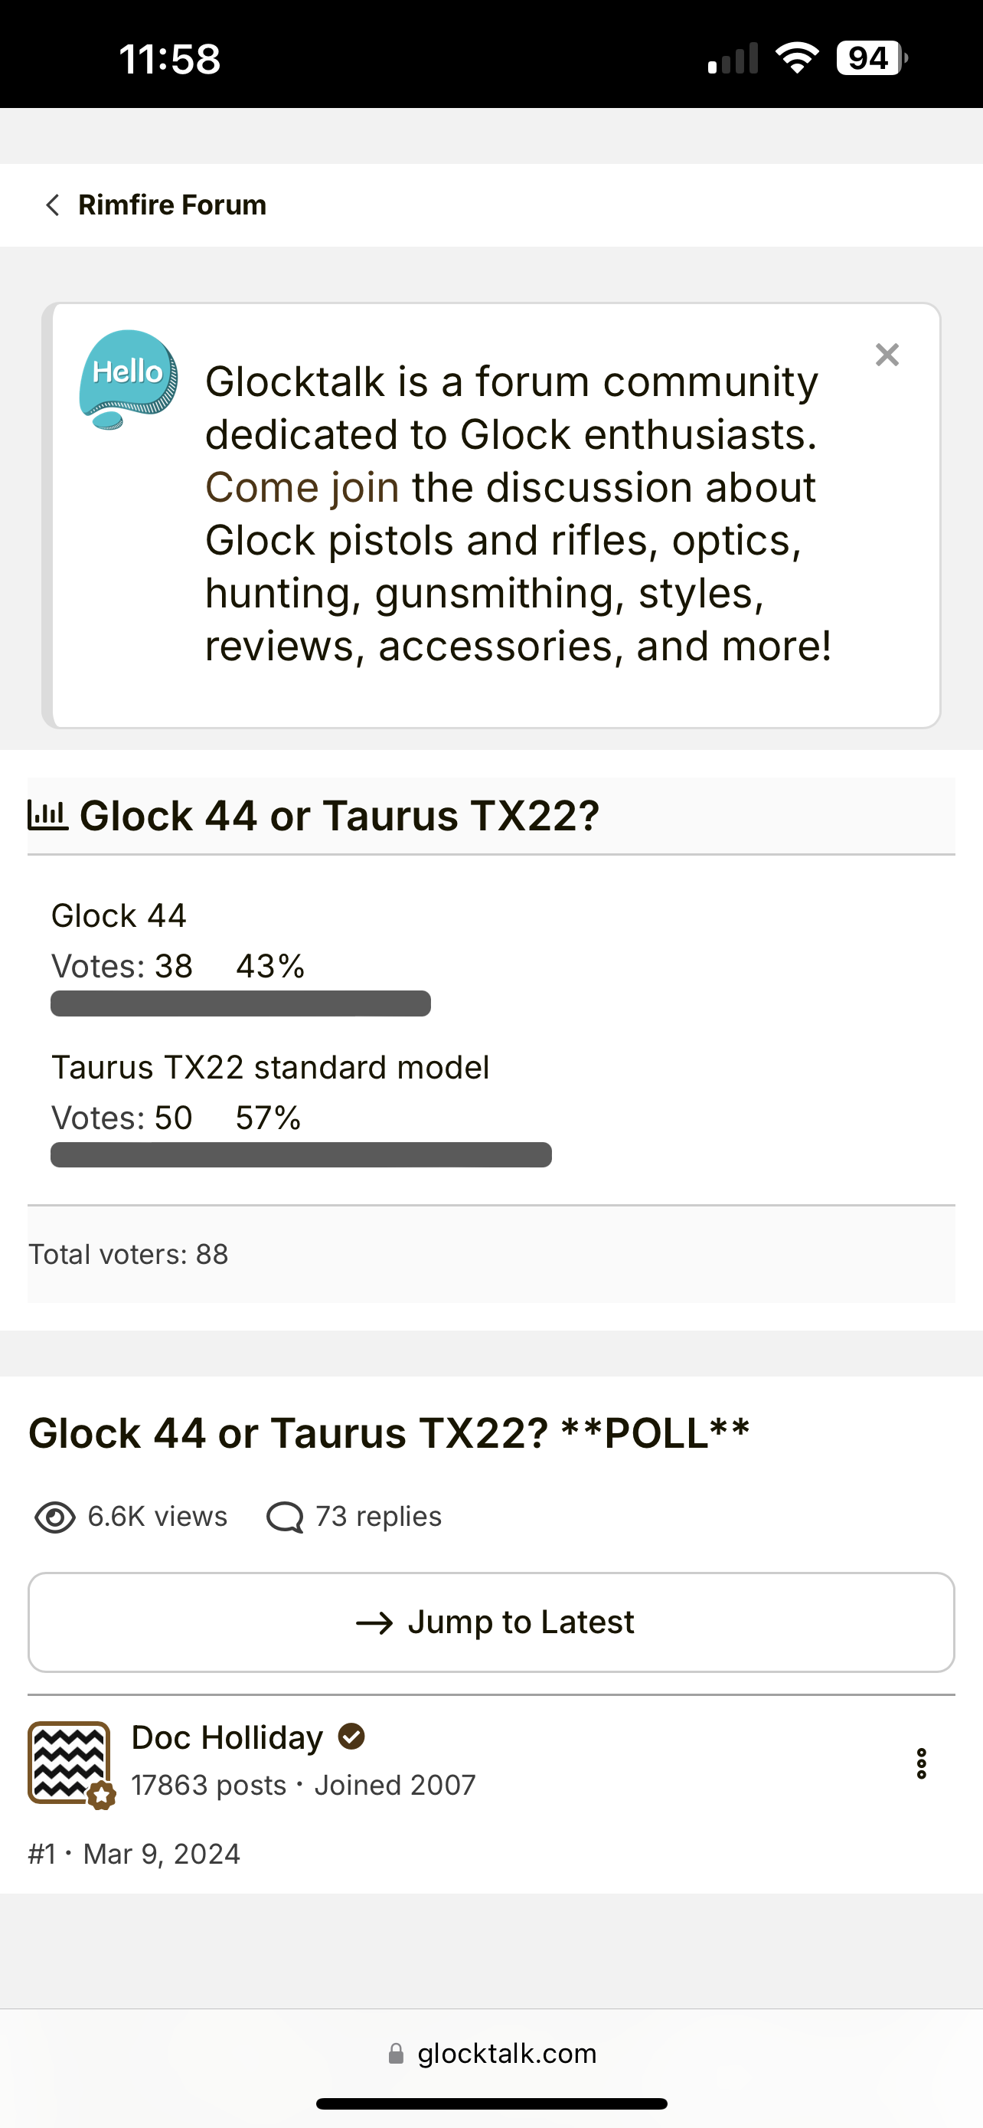
Task: Open the 73 replies count
Action: point(379,1517)
